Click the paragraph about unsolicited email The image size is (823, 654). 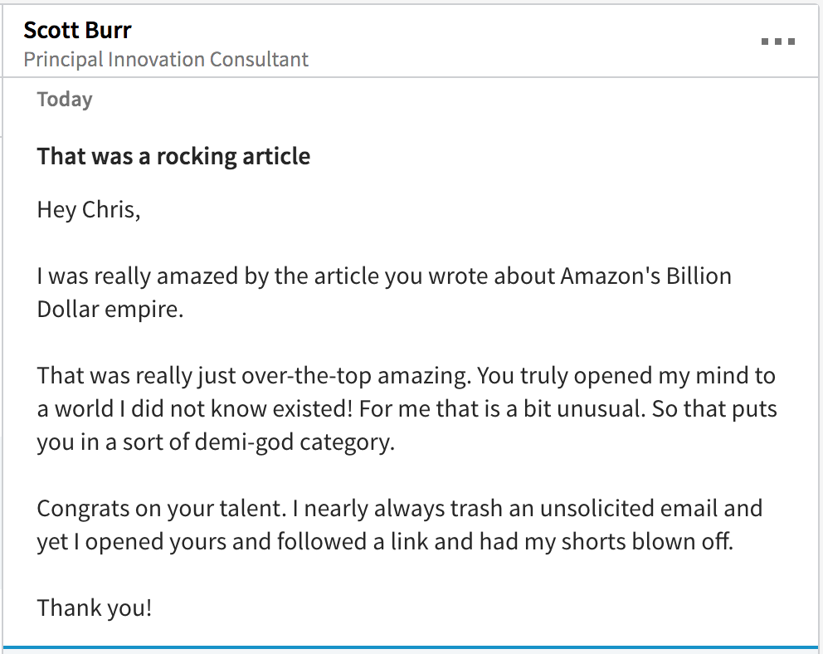coord(399,525)
